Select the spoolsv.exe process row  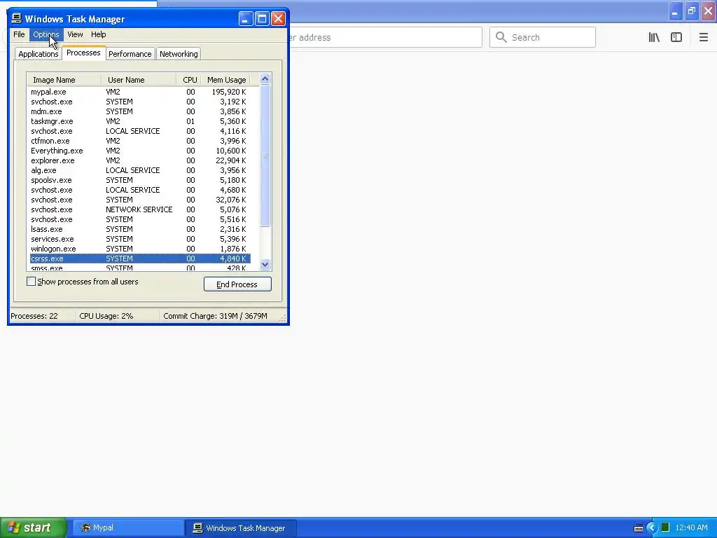pyautogui.click(x=140, y=180)
